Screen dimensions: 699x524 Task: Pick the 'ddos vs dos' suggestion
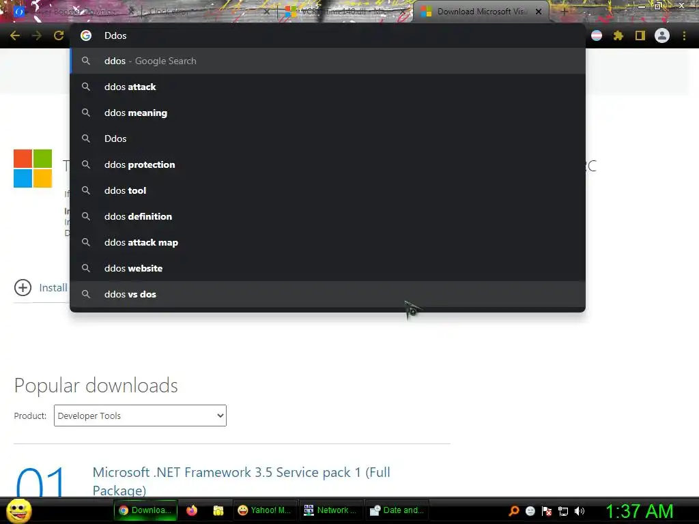328,294
